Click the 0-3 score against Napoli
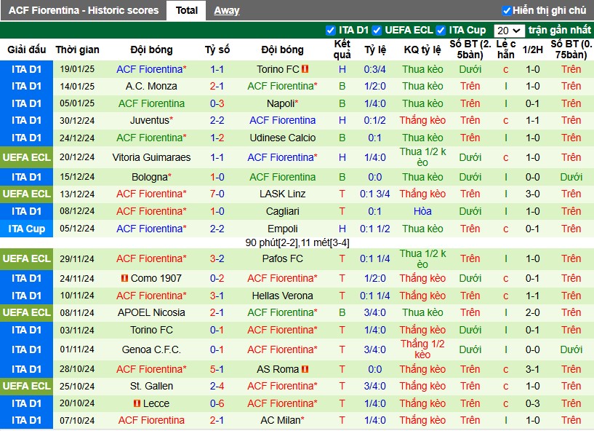 pyautogui.click(x=217, y=103)
